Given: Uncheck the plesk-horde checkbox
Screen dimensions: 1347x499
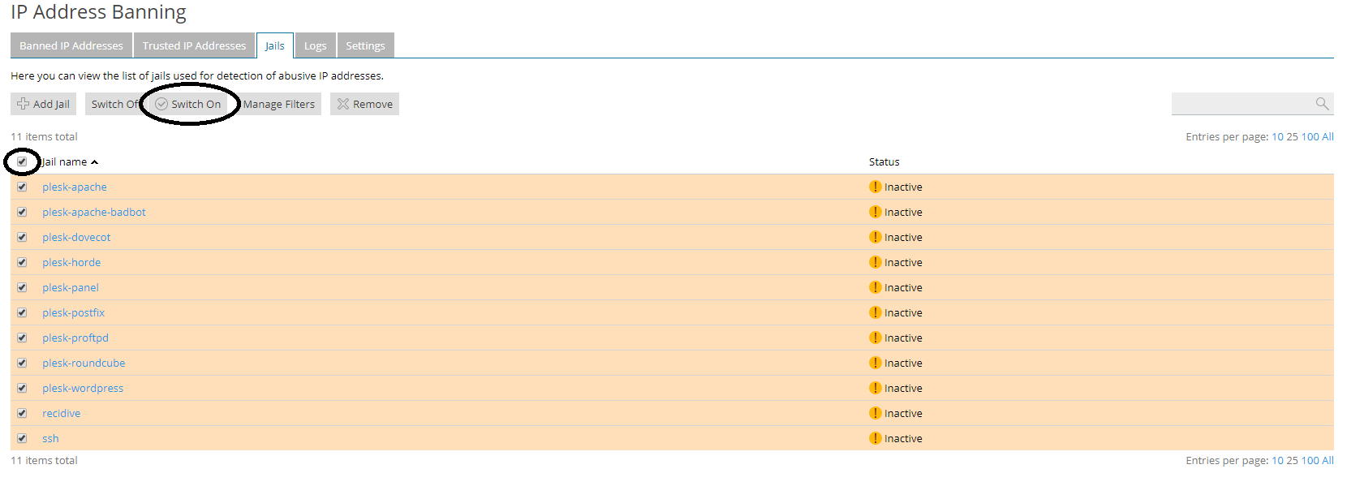Looking at the screenshot, I should [x=22, y=262].
